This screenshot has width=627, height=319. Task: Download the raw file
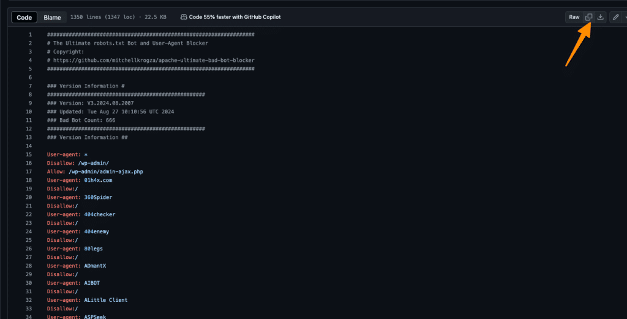(601, 17)
